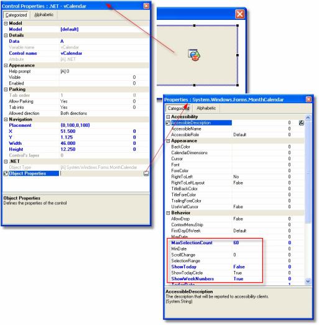This screenshot has height=325, width=319.
Task: Close the form designer window
Action: (x=239, y=14)
